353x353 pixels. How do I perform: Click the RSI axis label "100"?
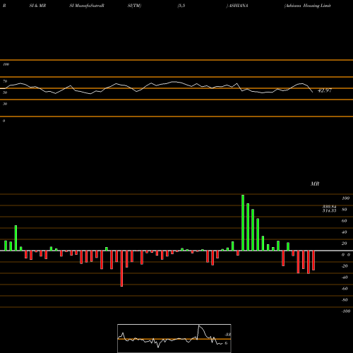click(x=6, y=64)
